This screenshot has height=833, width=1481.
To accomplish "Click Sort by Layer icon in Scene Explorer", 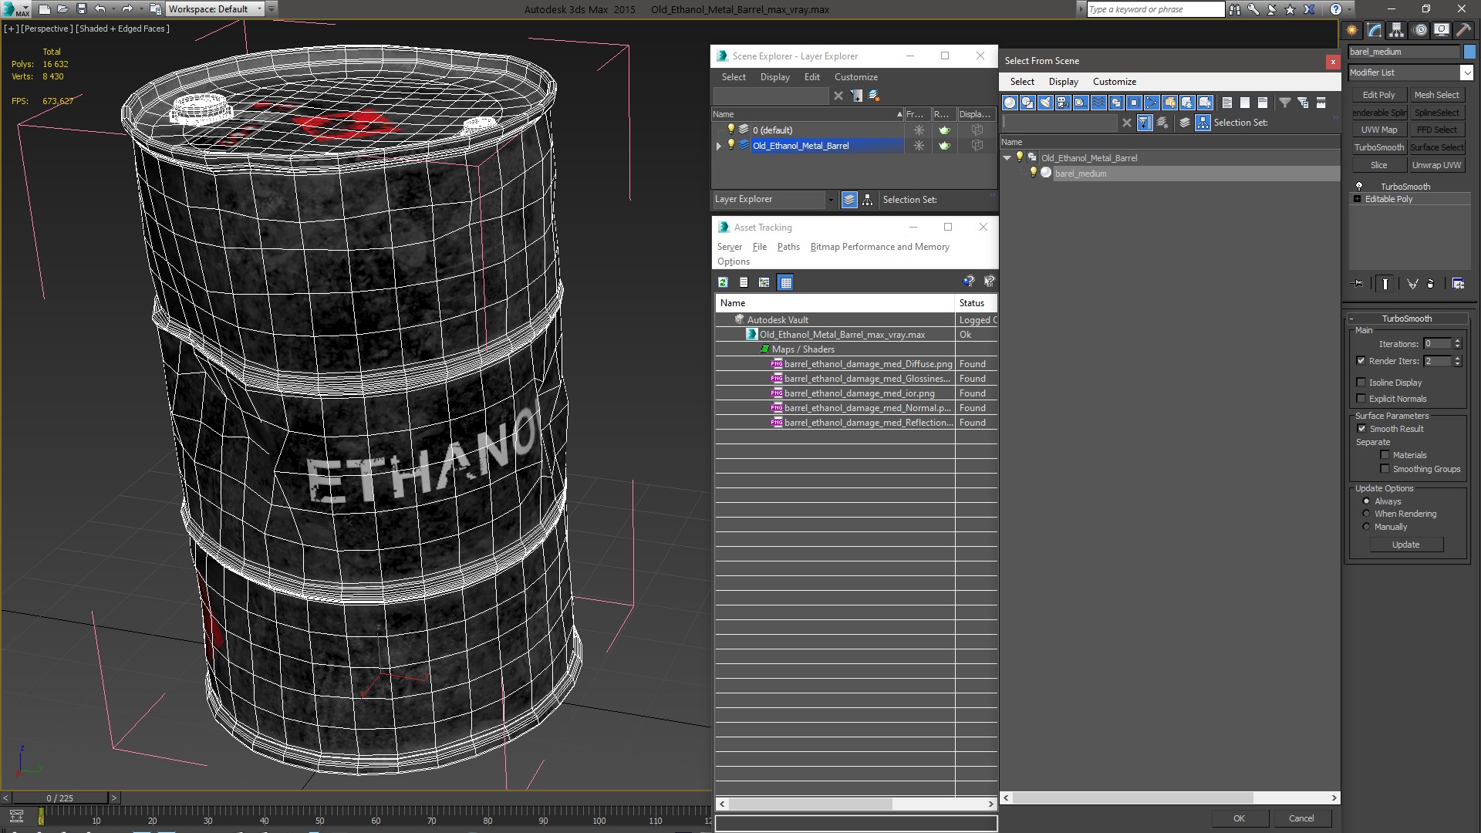I will [x=849, y=200].
